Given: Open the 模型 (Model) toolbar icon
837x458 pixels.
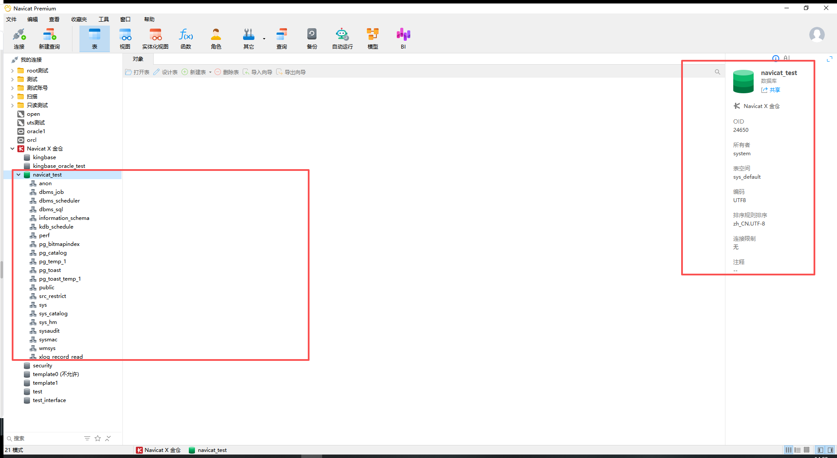Looking at the screenshot, I should (x=373, y=39).
